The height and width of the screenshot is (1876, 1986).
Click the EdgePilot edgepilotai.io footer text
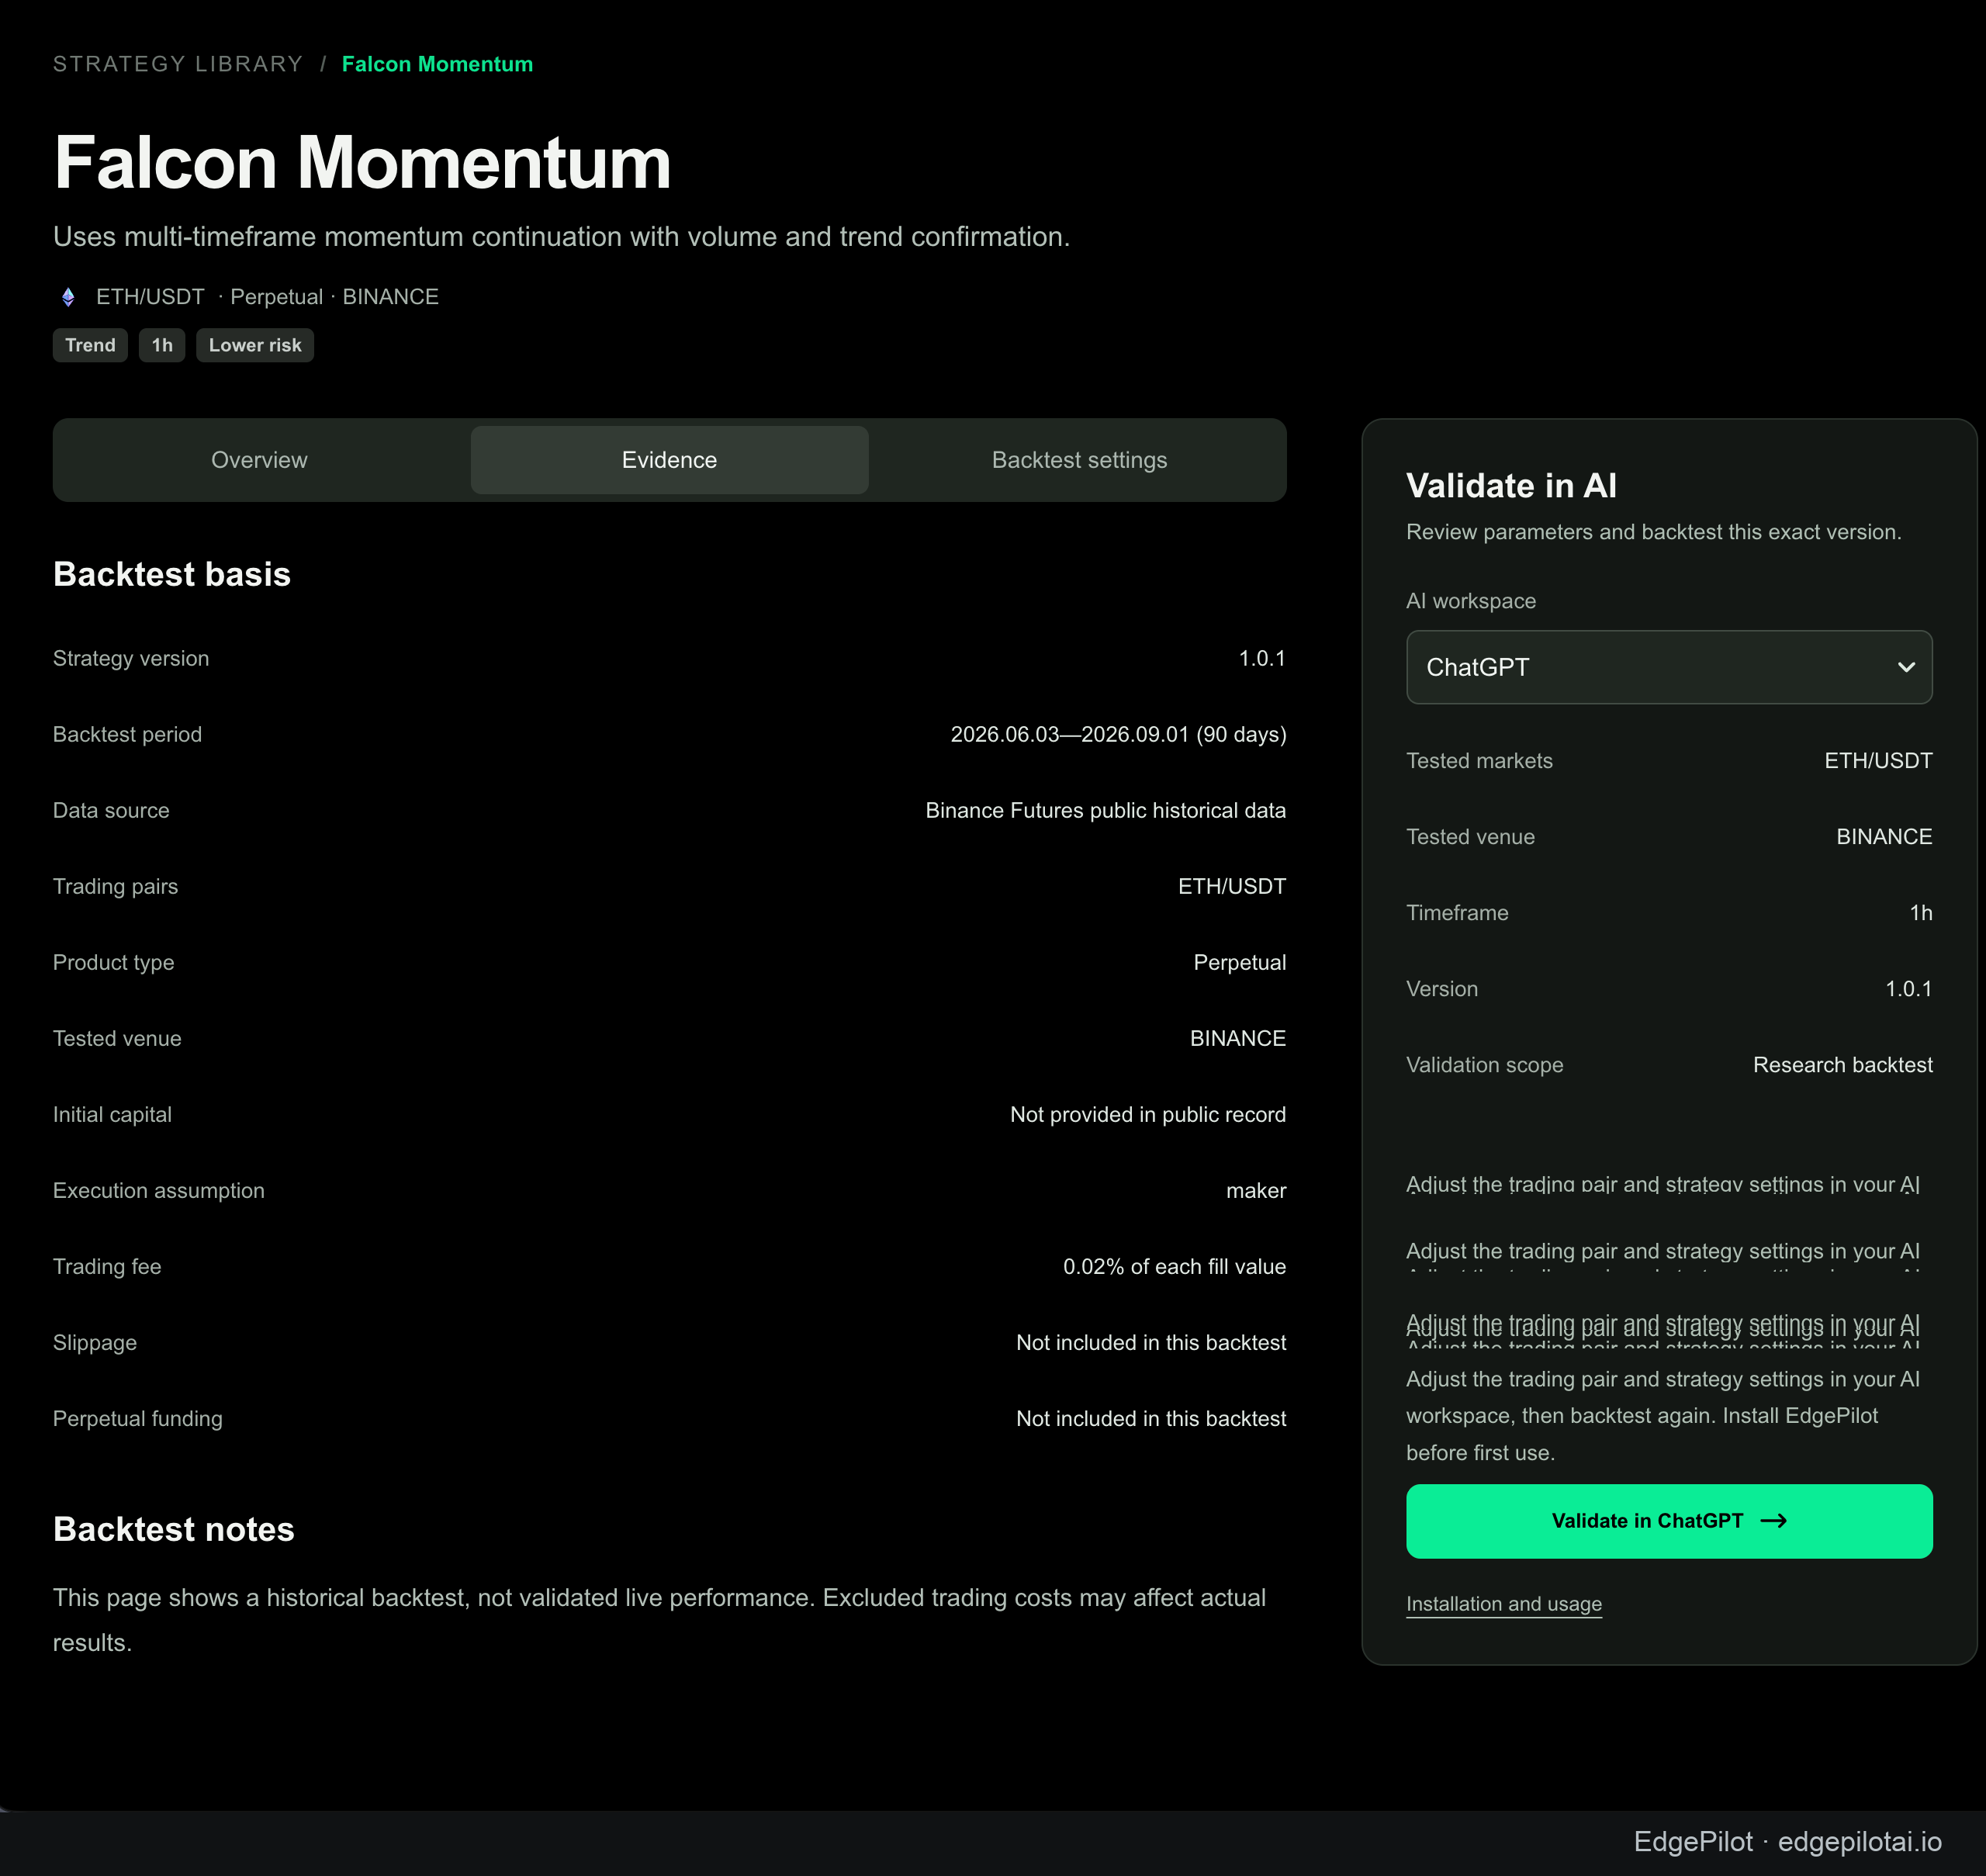(x=1787, y=1841)
